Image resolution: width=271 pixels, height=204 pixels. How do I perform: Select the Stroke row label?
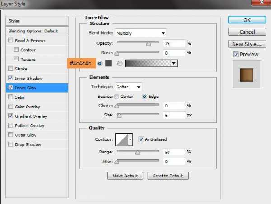[21, 69]
